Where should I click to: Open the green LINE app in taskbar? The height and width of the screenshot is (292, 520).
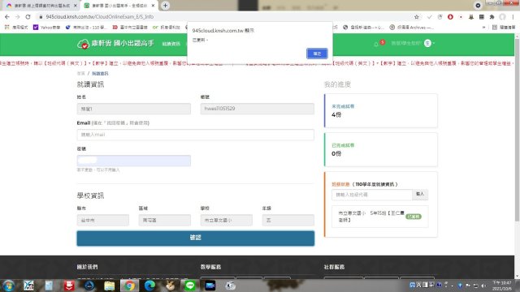(x=189, y=286)
